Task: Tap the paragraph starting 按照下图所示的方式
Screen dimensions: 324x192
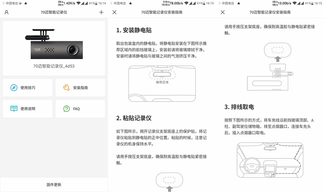Action: coord(269,127)
